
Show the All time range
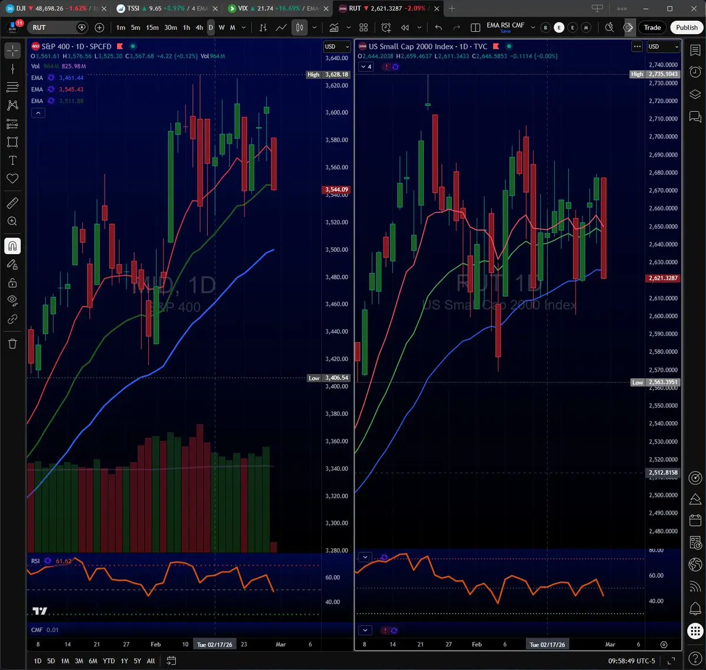coord(151,661)
